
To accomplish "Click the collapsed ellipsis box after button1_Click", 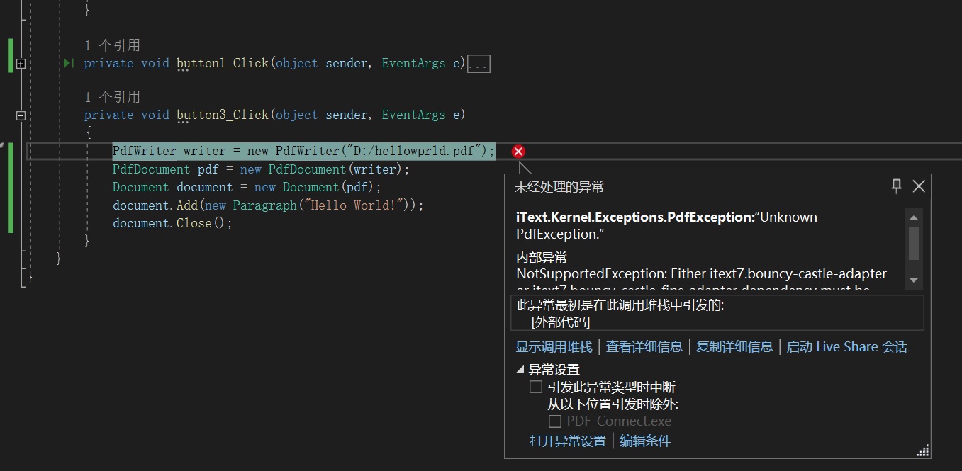I will (479, 64).
